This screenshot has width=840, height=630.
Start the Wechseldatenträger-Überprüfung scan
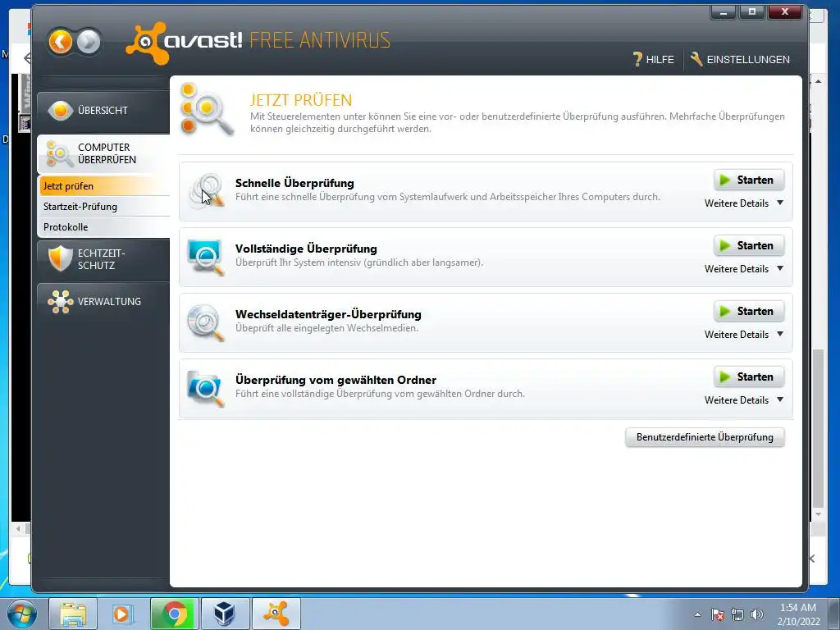click(749, 311)
